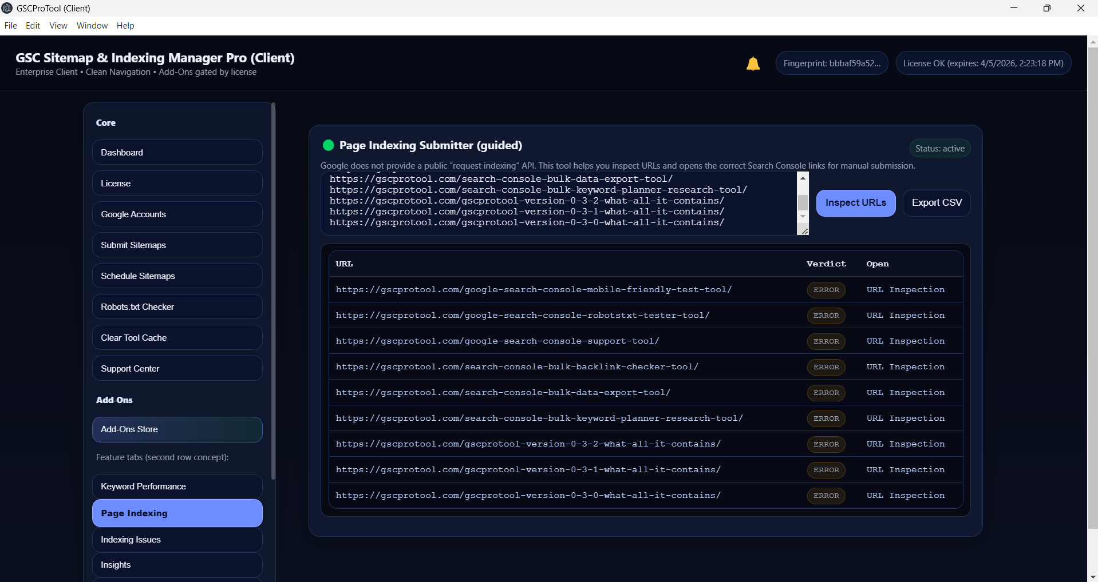This screenshot has width=1098, height=582.
Task: Switch to Keyword Performance tab
Action: pyautogui.click(x=177, y=487)
